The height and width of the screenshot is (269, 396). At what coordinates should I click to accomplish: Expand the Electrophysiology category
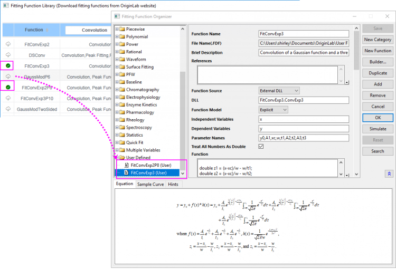point(117,97)
